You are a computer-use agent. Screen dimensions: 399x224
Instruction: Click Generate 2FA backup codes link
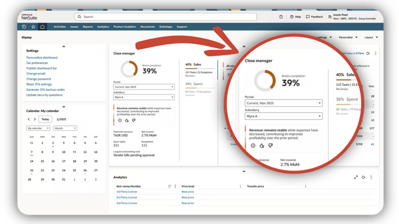click(x=45, y=90)
